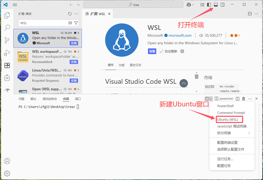The width and height of the screenshot is (263, 180).
Task: Open new terminal profile dropdown arrow
Action: point(211,99)
